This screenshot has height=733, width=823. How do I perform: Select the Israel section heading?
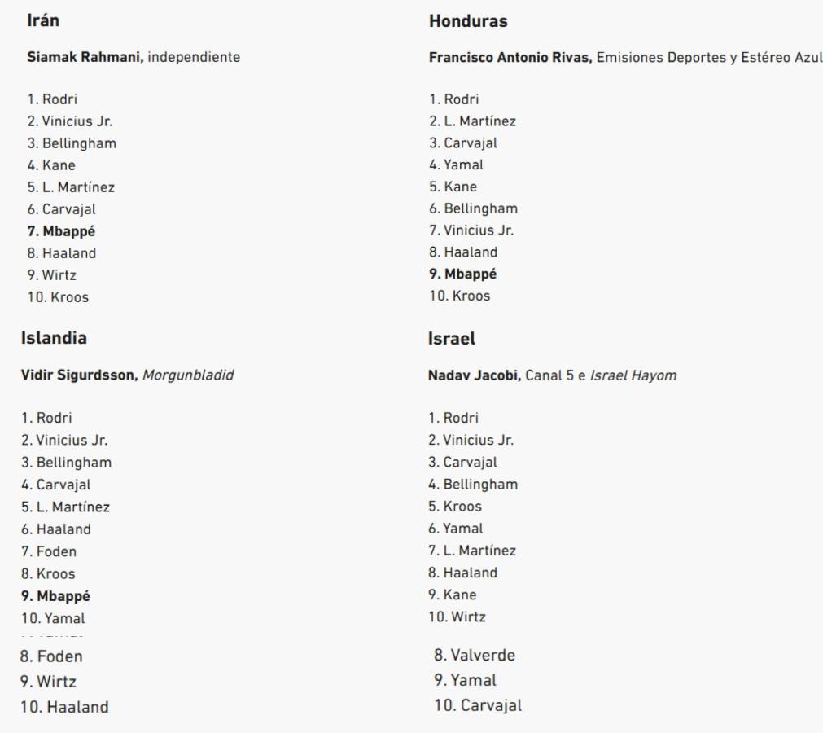click(x=451, y=339)
